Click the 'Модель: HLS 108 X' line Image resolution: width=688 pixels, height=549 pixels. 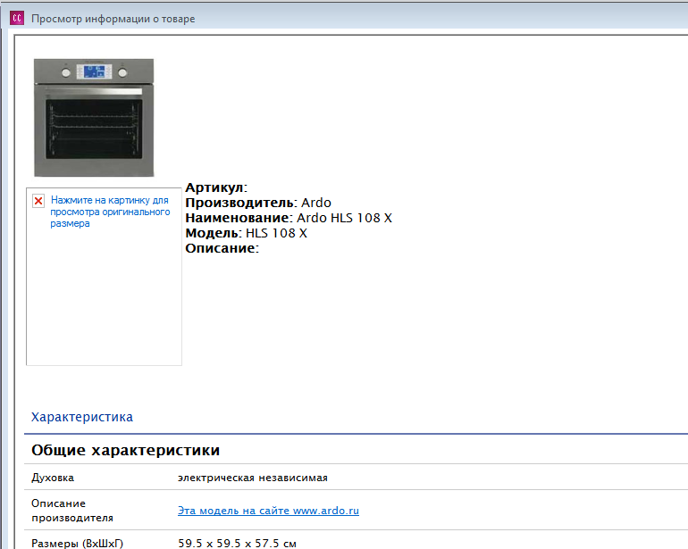point(246,233)
